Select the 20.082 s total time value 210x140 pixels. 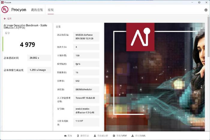pyautogui.click(x=39, y=58)
